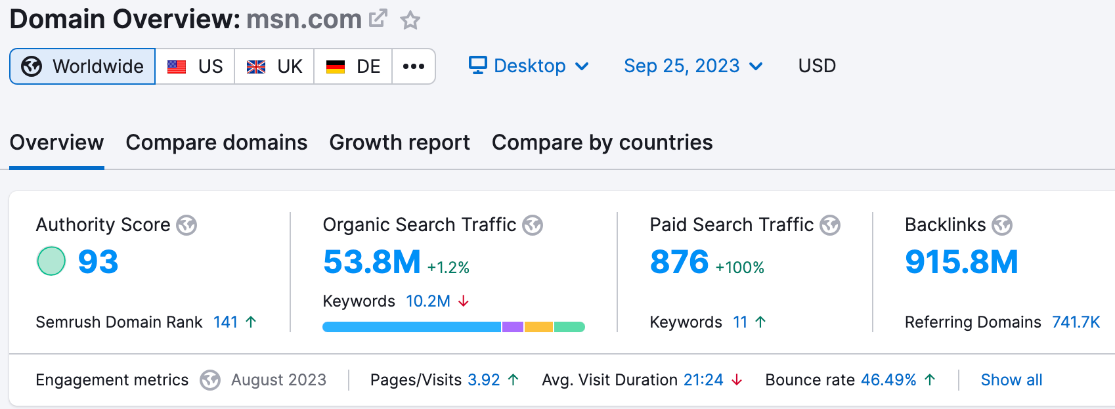Open the Sep 25, 2023 date picker
Screen dimensions: 1115x409
[693, 66]
